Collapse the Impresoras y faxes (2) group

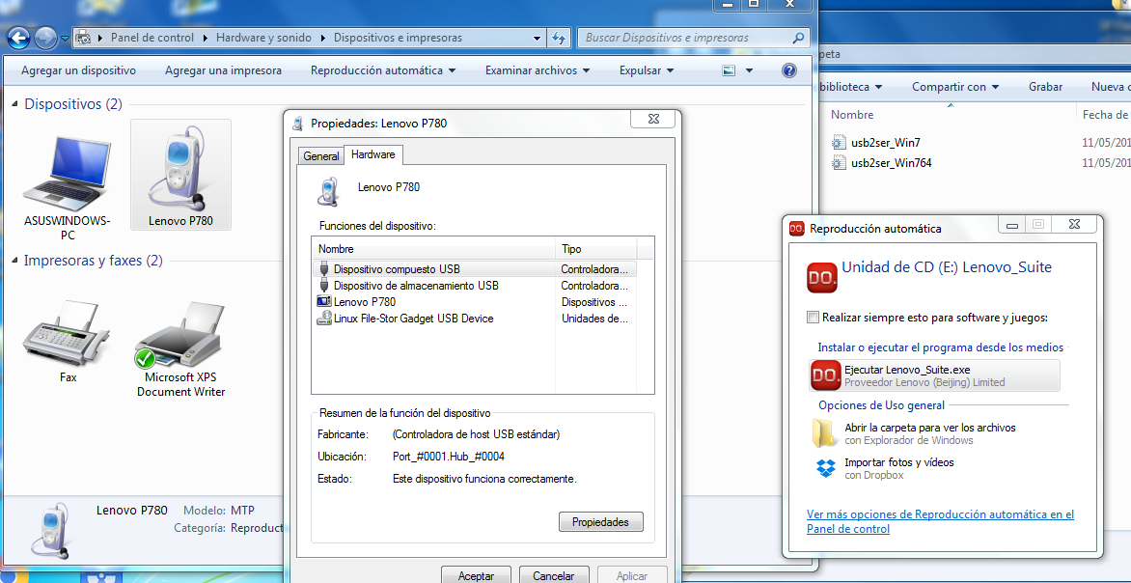[x=15, y=262]
